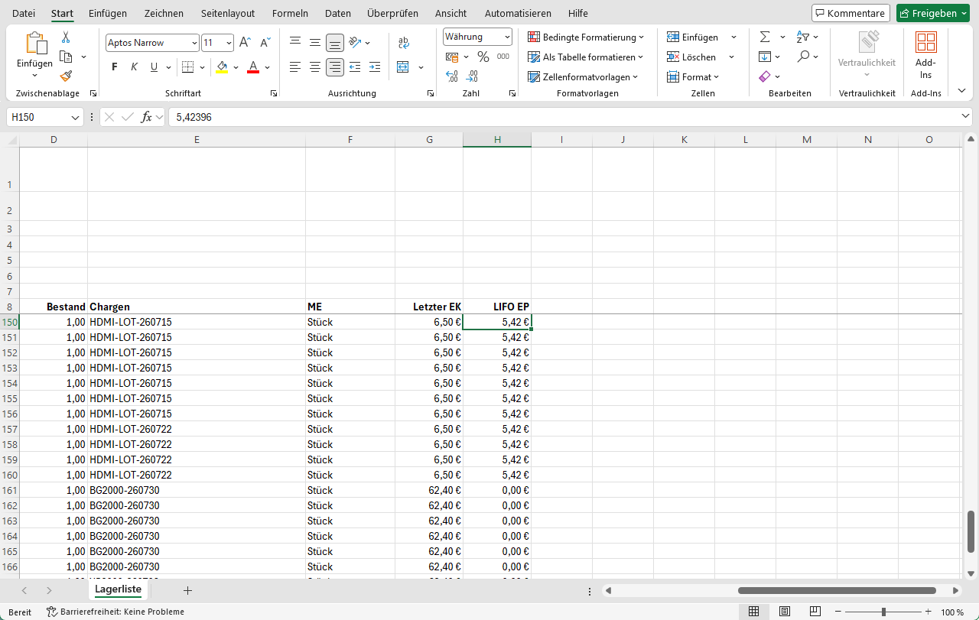Switch to the Ansicht tab

click(450, 13)
